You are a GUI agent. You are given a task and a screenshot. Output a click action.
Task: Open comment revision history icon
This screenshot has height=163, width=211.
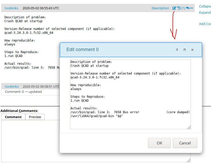(179, 8)
